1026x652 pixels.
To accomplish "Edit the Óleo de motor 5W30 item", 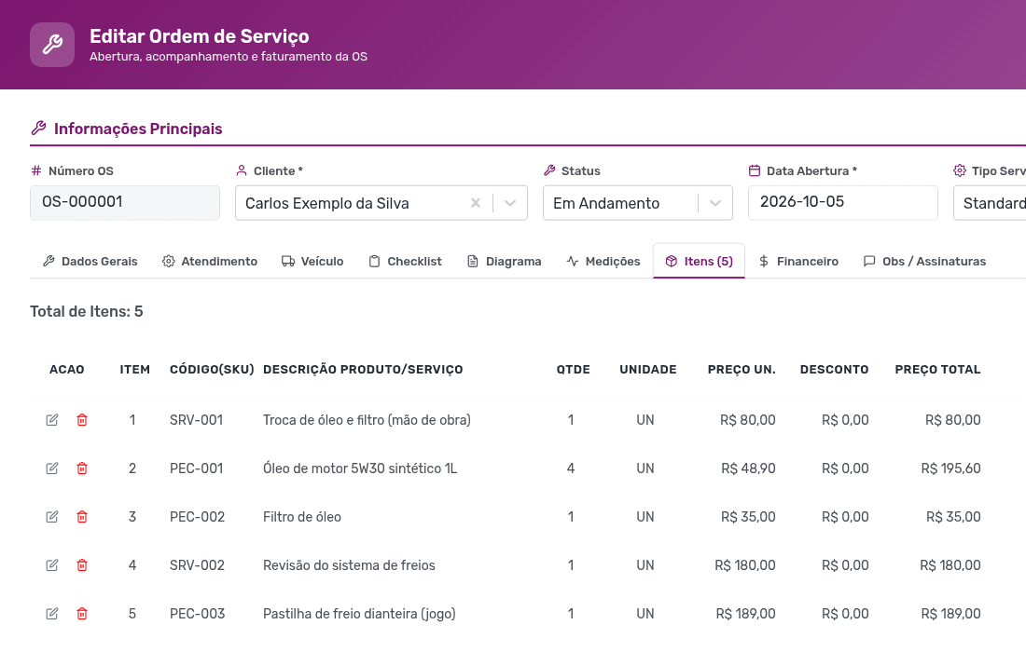I will point(51,469).
